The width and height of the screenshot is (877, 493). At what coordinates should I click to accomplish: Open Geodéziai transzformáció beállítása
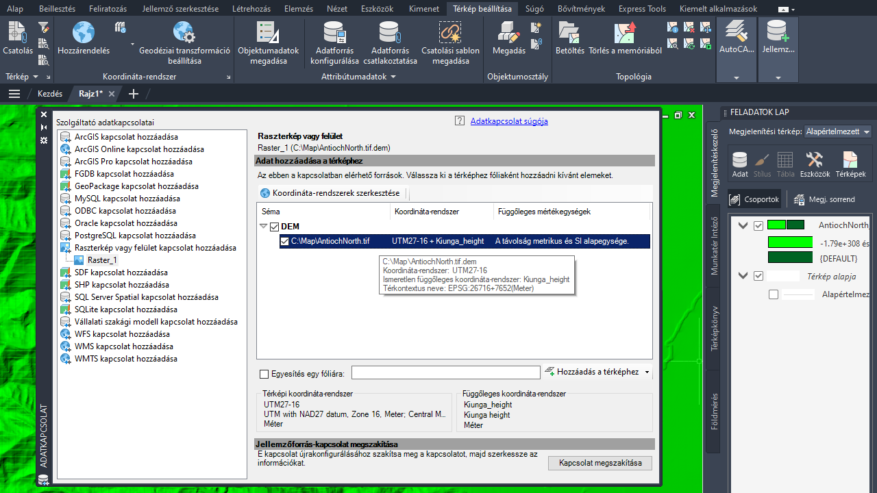click(x=184, y=42)
